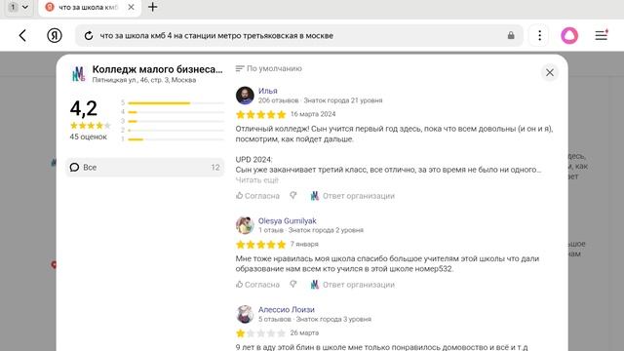Click the address 'Пятницкая ул., 46'
The width and height of the screenshot is (624, 351).
click(x=144, y=80)
